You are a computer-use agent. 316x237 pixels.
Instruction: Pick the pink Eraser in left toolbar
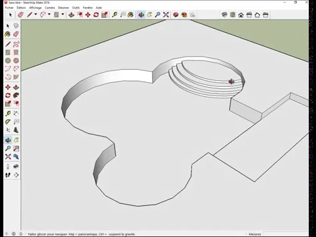pyautogui.click(x=16, y=34)
